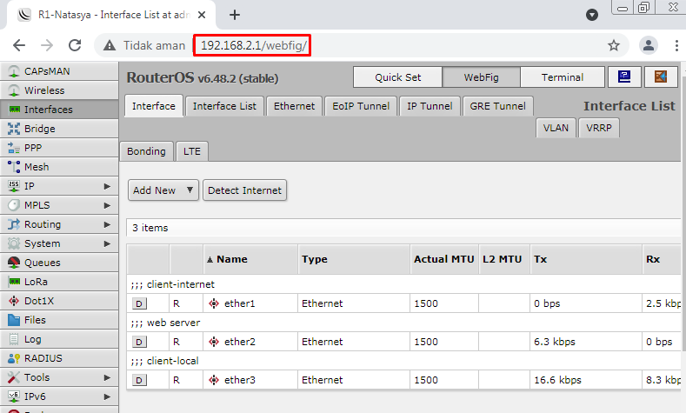Click the Files folder icon

click(x=14, y=320)
